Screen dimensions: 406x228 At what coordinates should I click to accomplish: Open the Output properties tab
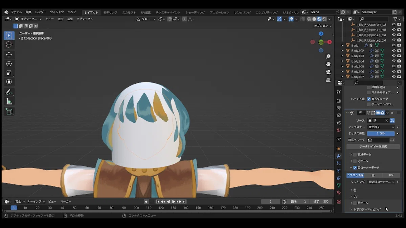point(339,108)
